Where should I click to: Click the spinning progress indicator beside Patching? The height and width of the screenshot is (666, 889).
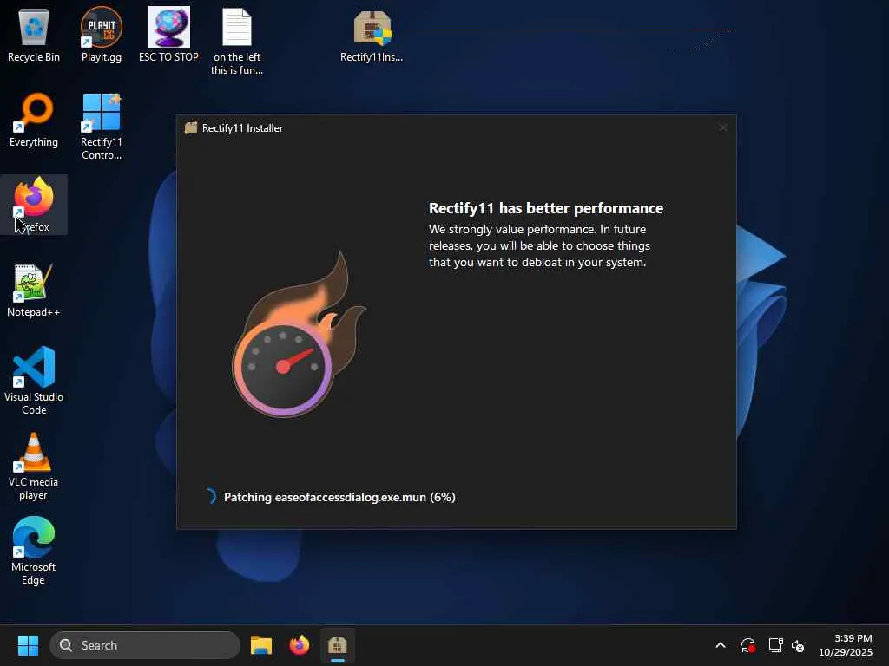[x=210, y=496]
